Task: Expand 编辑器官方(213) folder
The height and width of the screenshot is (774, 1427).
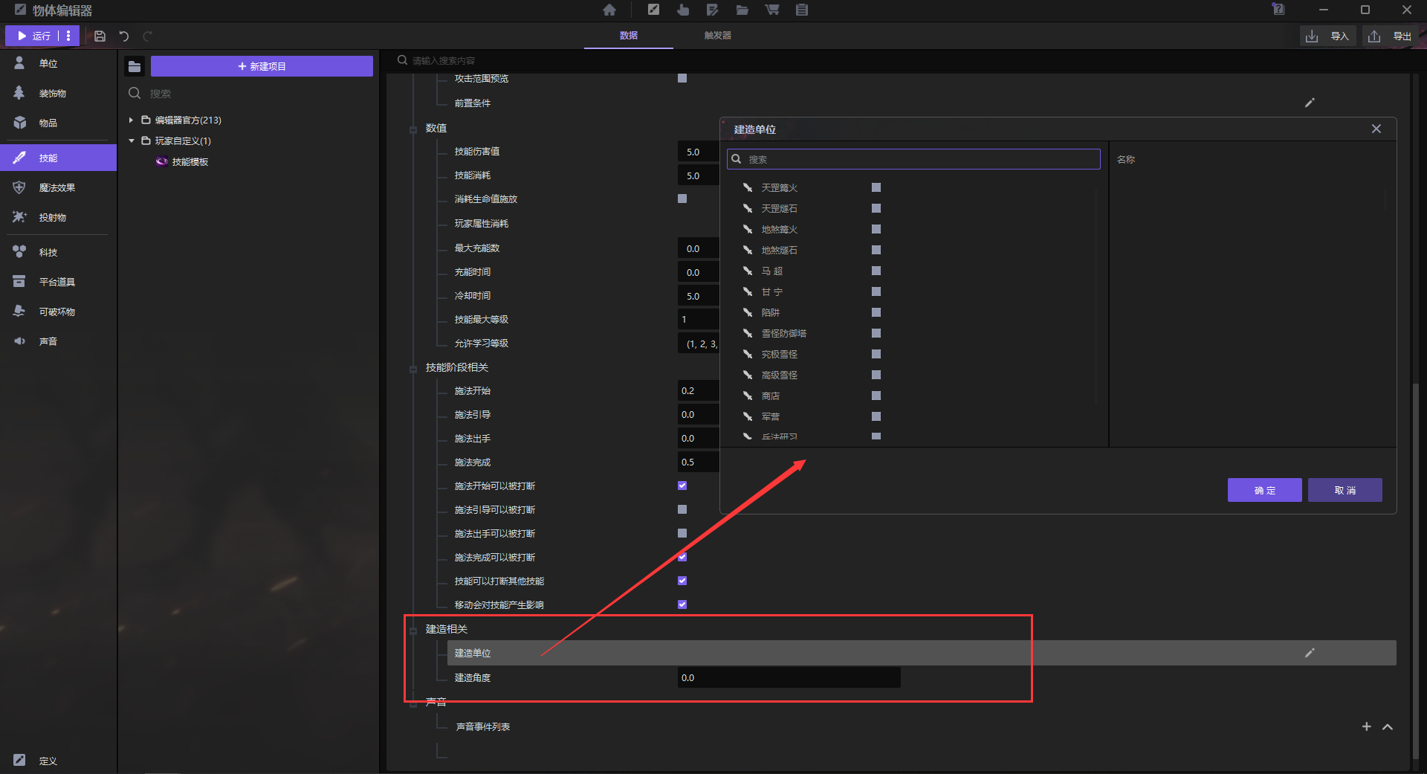Action: (x=131, y=120)
